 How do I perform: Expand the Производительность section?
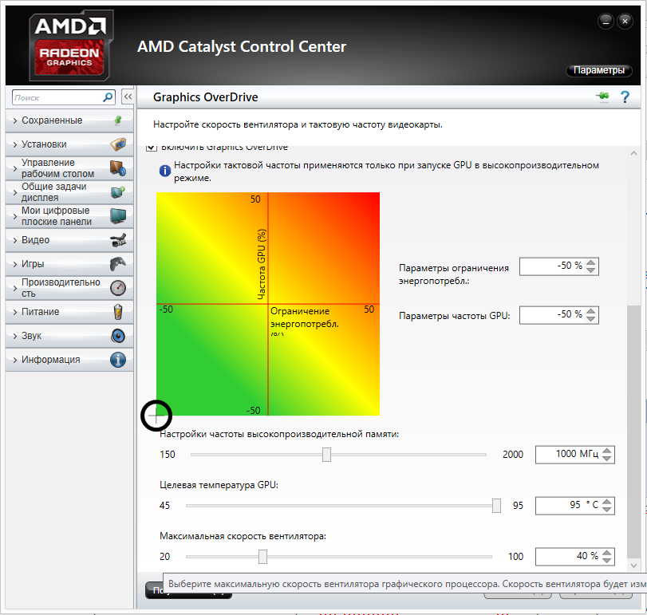coord(69,288)
